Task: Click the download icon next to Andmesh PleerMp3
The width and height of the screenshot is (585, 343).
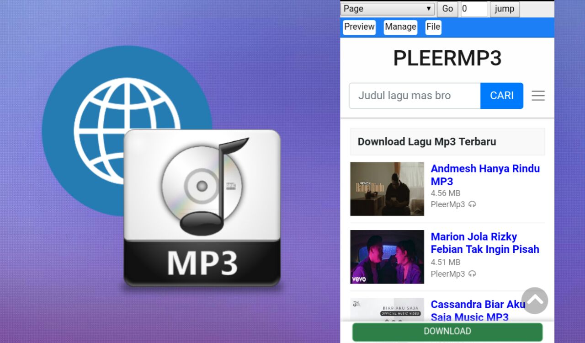Action: [471, 204]
